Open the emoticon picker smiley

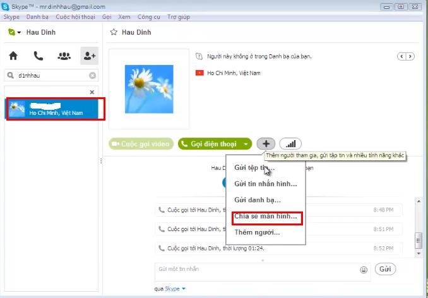[x=364, y=270]
